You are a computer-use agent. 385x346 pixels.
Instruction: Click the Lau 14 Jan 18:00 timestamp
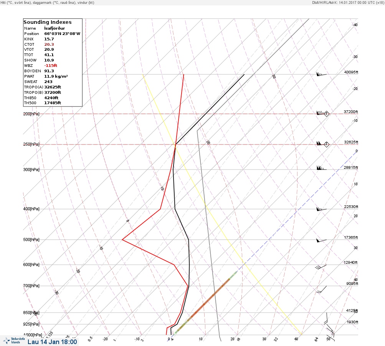[x=52, y=342]
